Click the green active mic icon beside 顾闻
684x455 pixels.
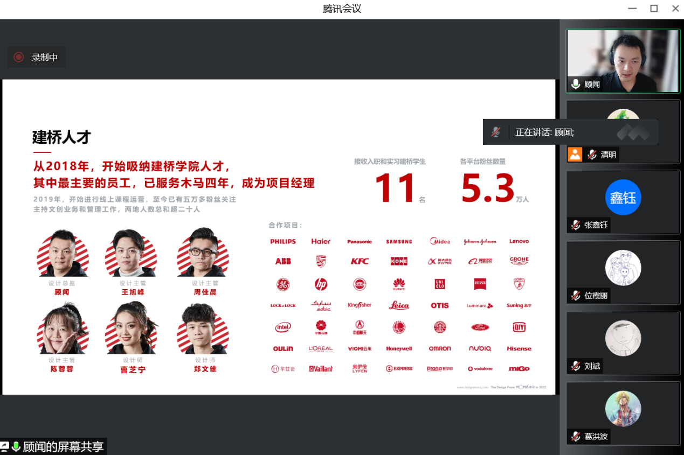pos(576,84)
